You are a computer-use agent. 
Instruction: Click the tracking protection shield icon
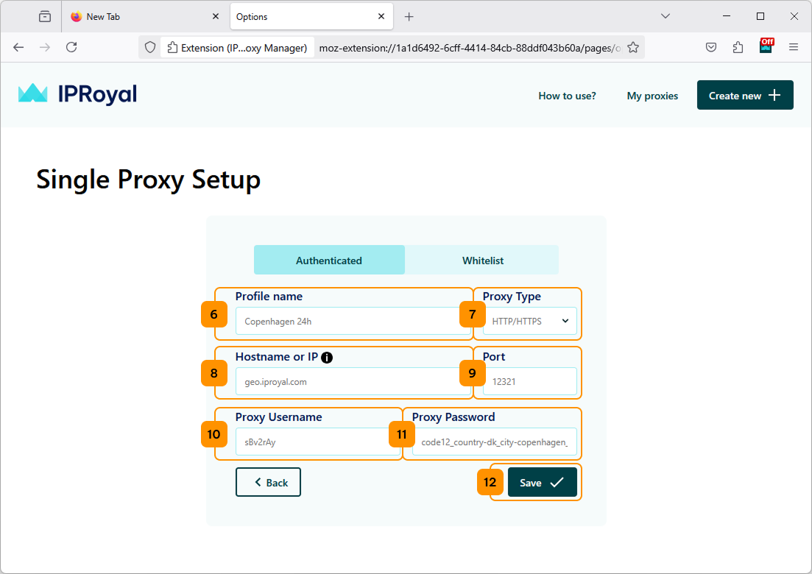coord(149,48)
